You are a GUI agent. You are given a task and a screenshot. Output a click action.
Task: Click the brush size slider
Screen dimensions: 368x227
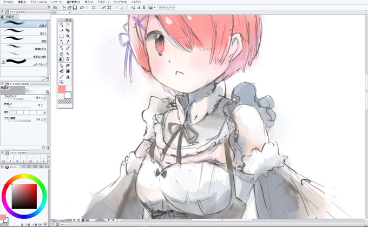coord(19,99)
